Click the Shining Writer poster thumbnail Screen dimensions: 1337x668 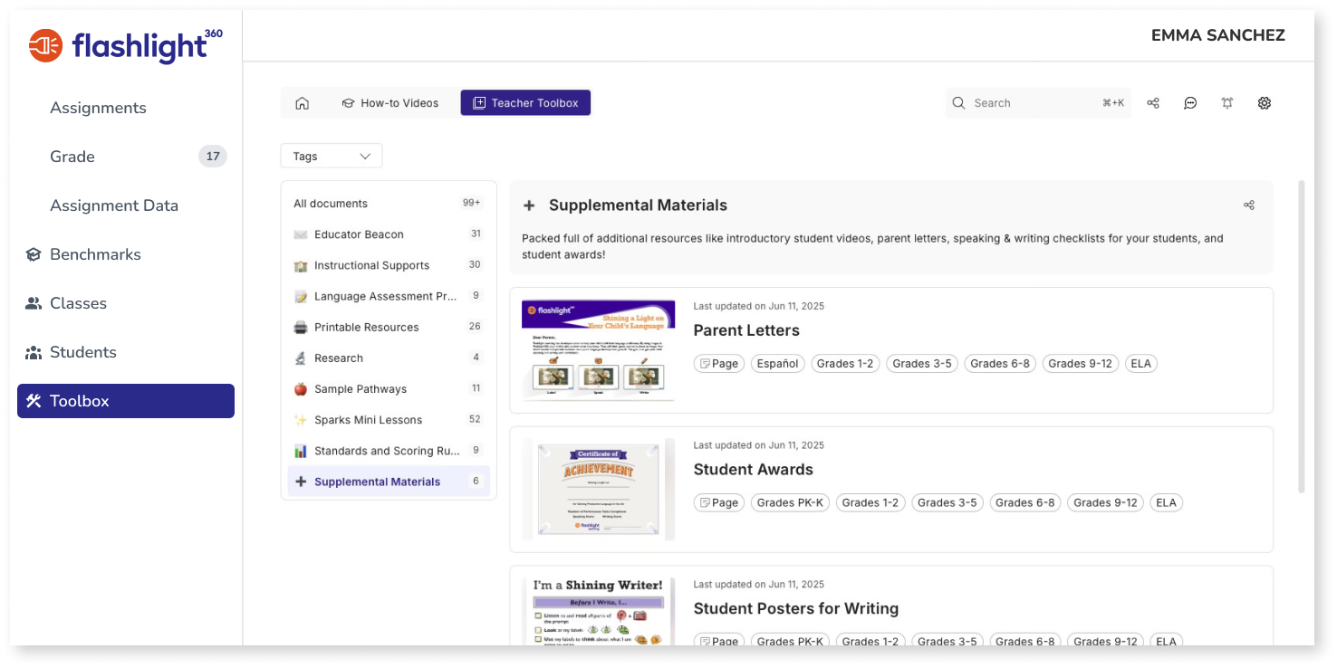tap(598, 611)
